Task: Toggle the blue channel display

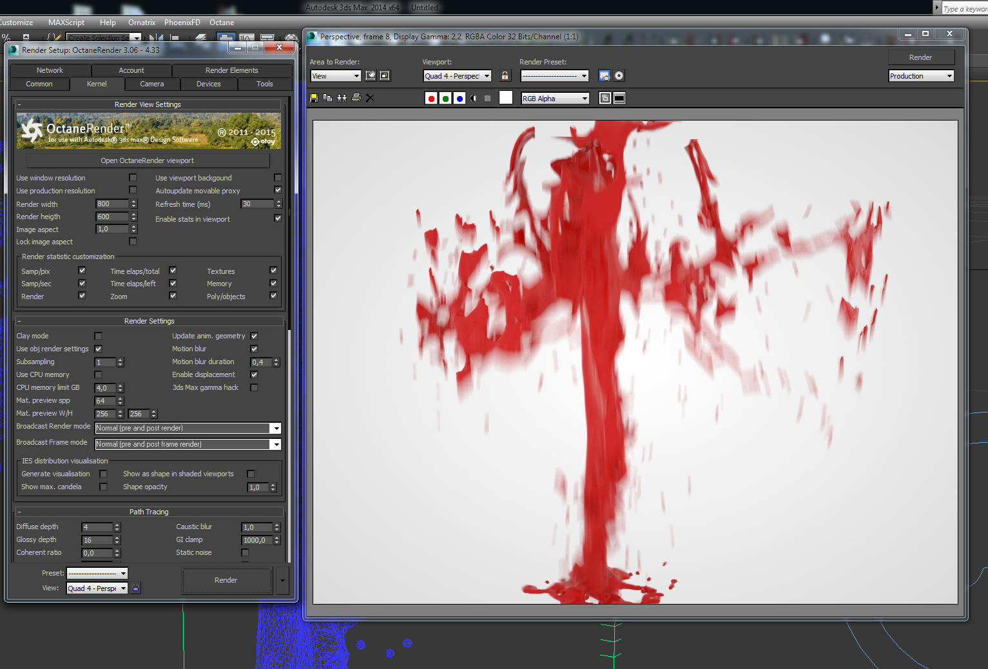Action: [x=460, y=99]
